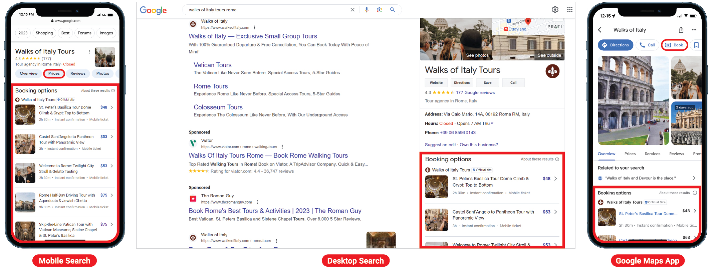Expand "Walks of Italy and Devour" review chevron
The width and height of the screenshot is (714, 272).
pos(694,178)
